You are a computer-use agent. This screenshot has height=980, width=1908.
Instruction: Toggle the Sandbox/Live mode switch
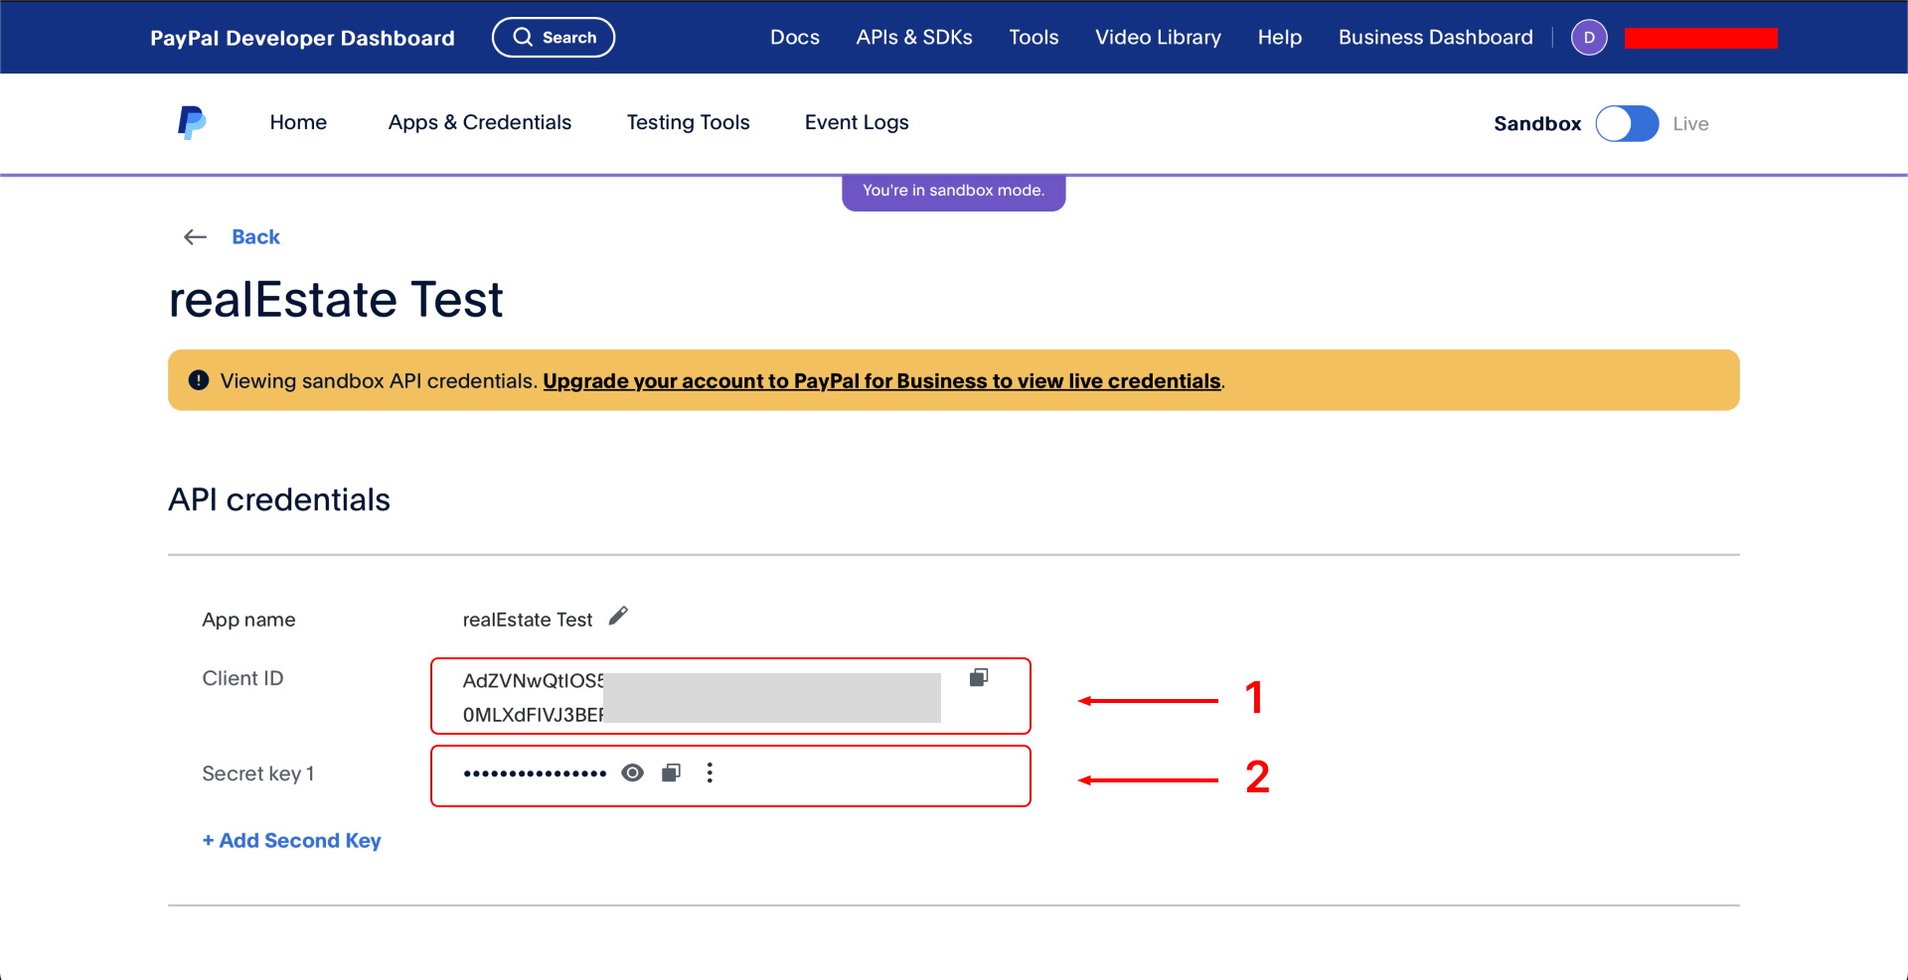tap(1627, 124)
